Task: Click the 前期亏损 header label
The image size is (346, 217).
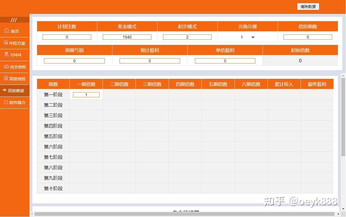Action: click(x=74, y=50)
